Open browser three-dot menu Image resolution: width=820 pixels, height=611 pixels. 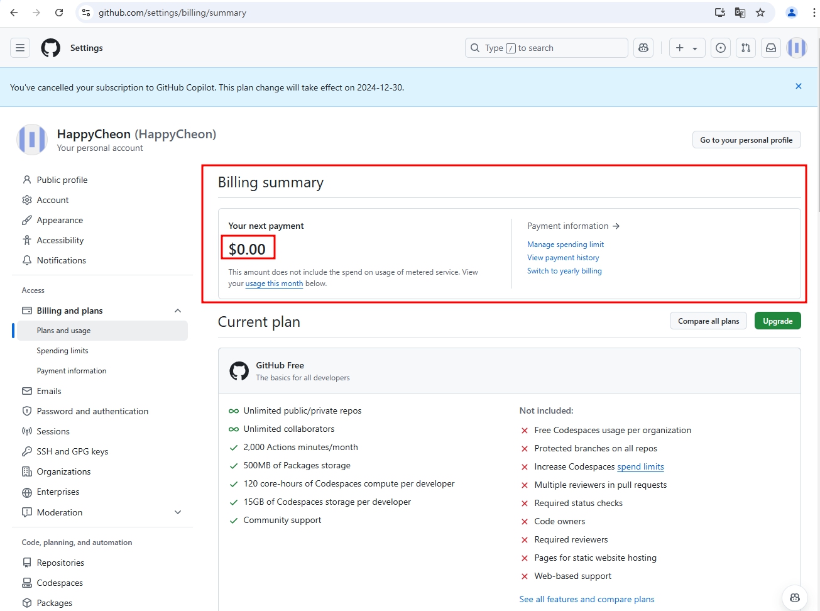point(814,13)
